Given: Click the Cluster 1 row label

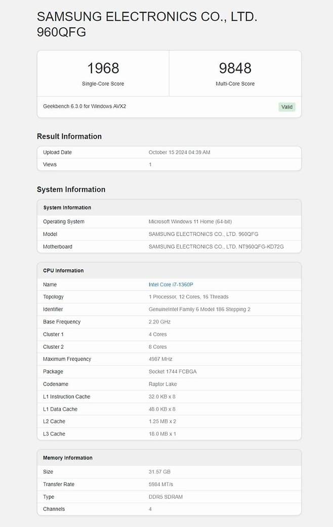Looking at the screenshot, I should 53,334.
